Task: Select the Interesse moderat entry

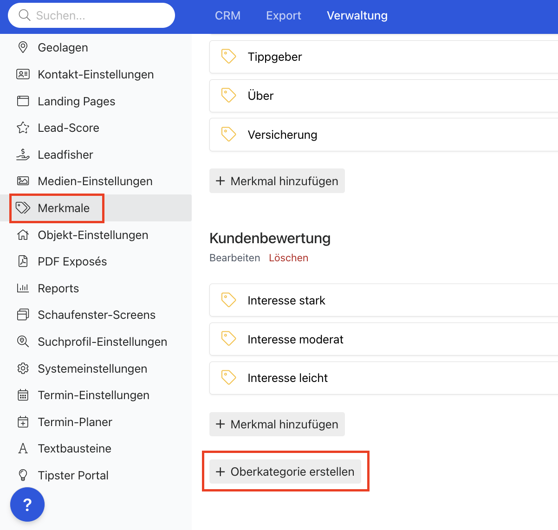Action: tap(295, 339)
